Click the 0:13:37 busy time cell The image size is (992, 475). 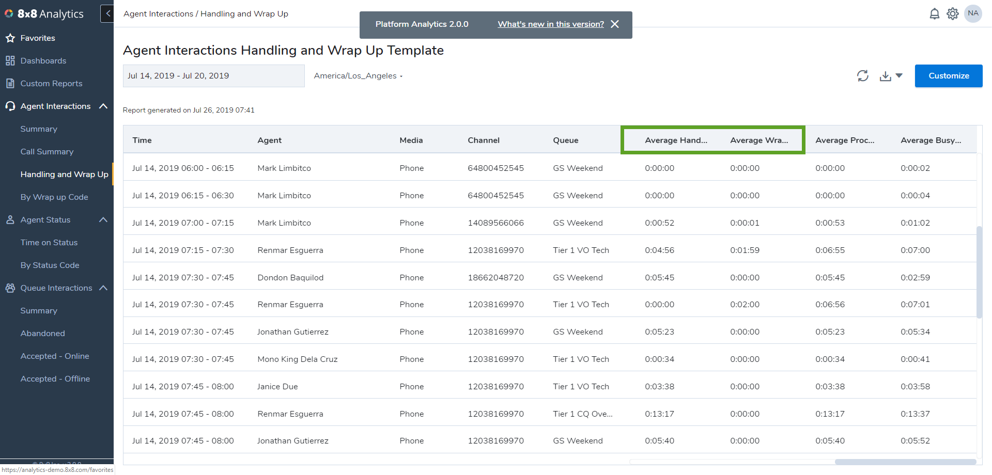click(915, 414)
